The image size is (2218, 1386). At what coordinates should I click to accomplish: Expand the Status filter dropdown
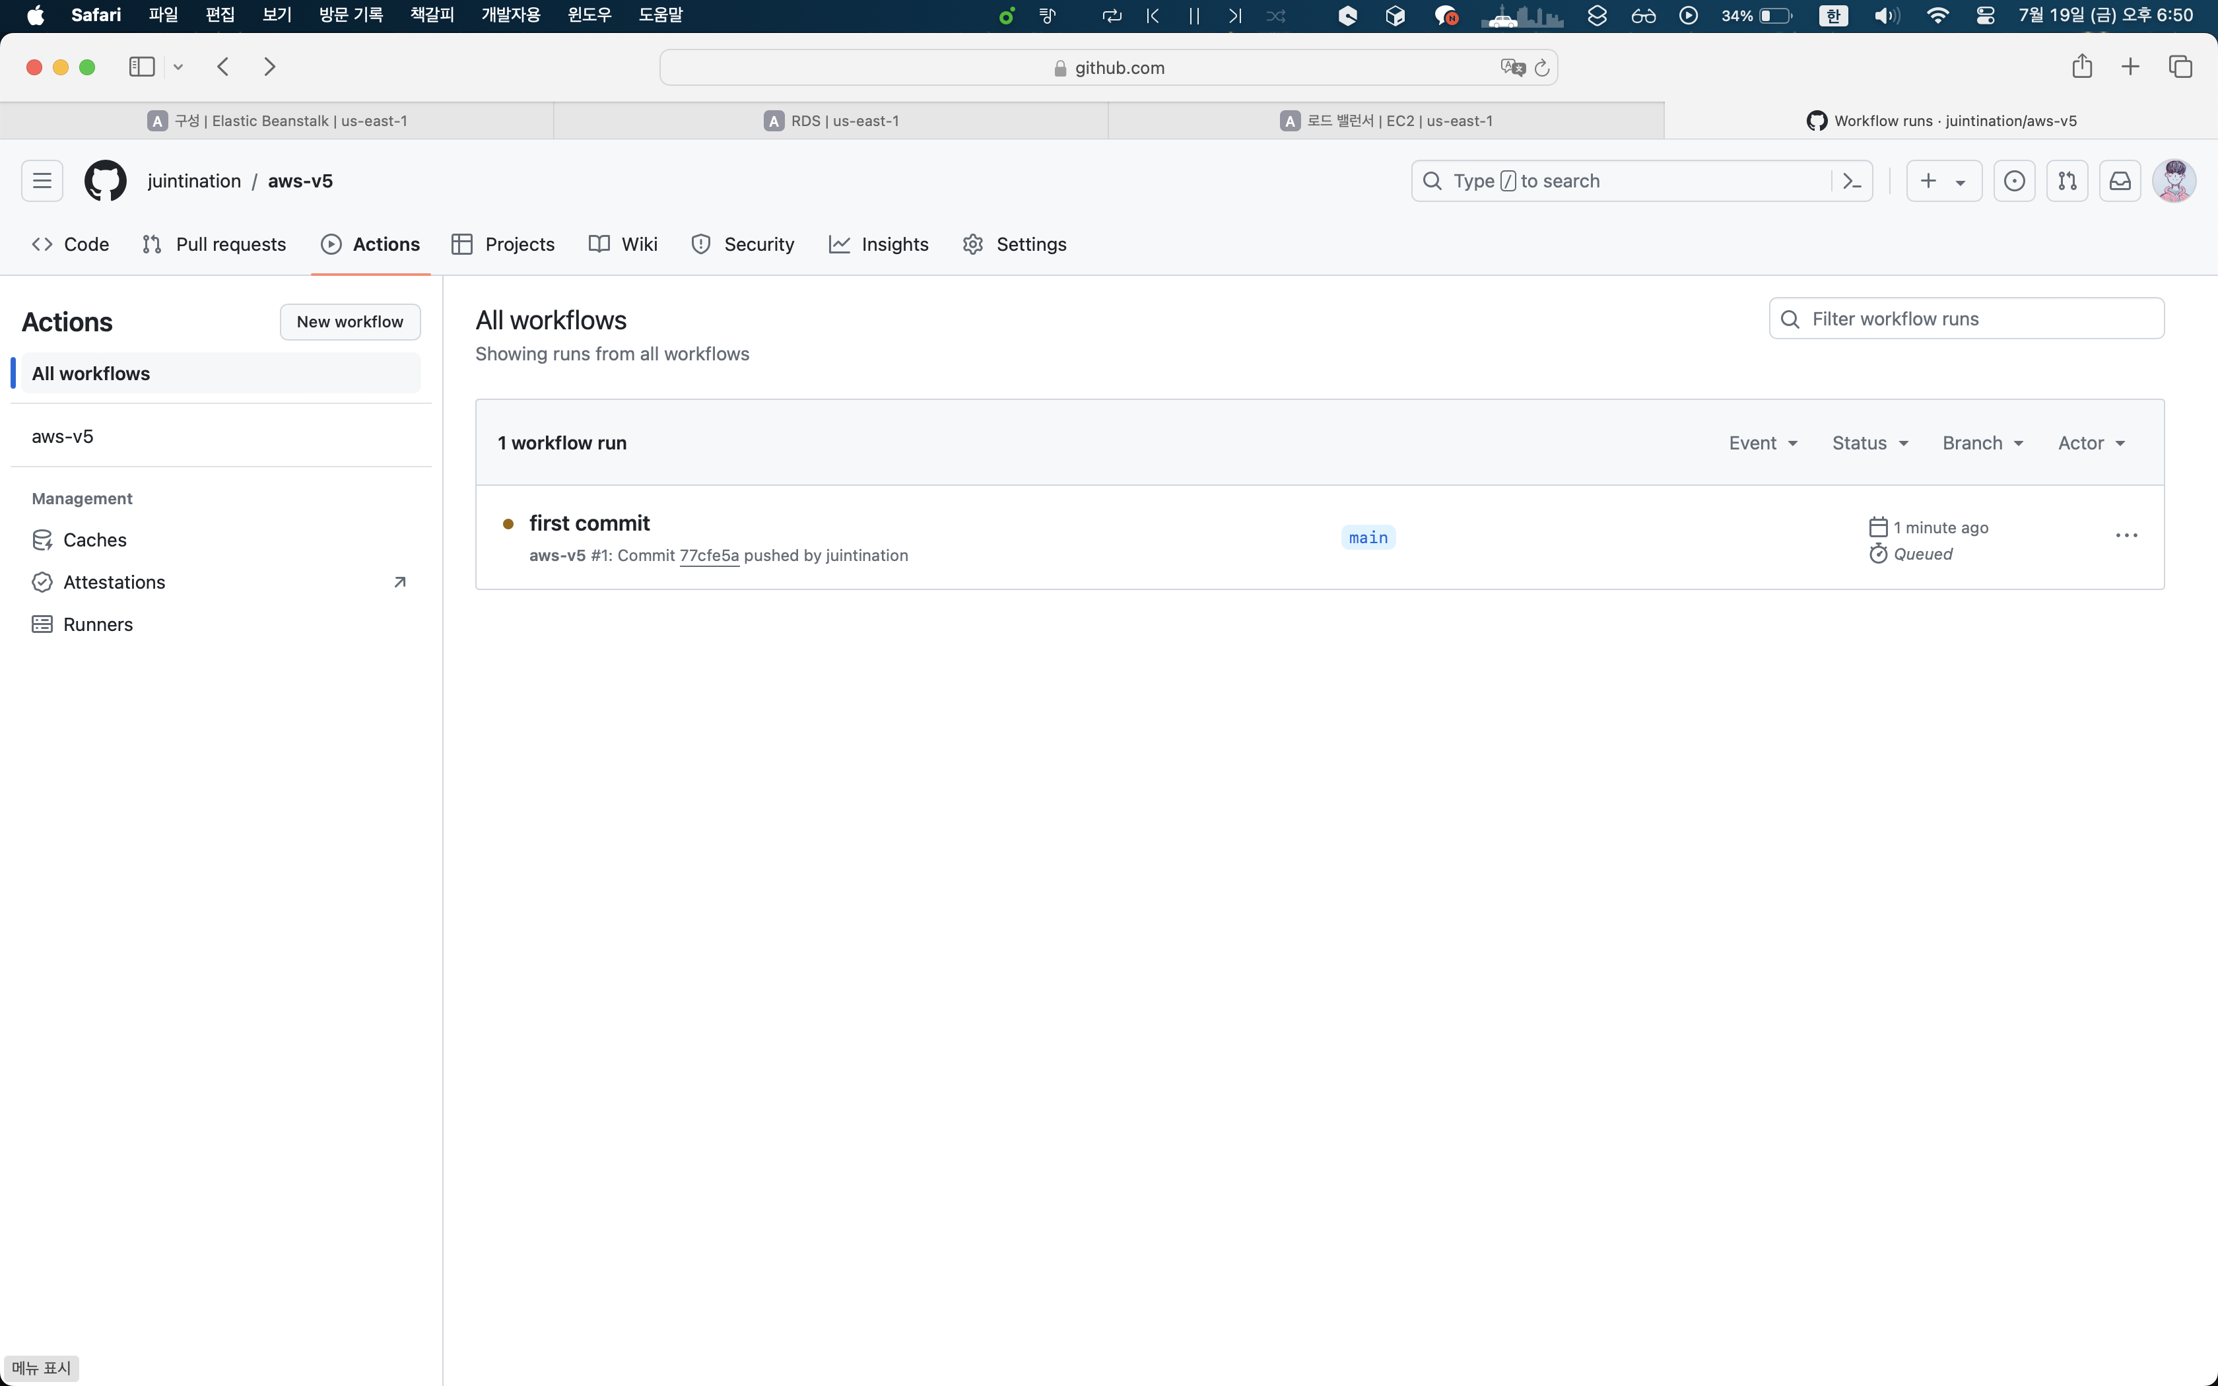click(1869, 443)
